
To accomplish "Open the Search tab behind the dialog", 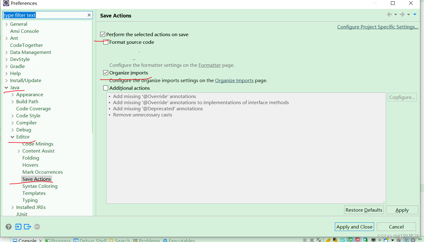I will pos(120,240).
